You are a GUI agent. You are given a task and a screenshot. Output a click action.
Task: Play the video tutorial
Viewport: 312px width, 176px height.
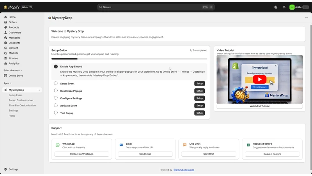pos(260,79)
